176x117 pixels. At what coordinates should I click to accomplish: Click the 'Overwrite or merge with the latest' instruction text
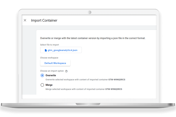coord(93,38)
